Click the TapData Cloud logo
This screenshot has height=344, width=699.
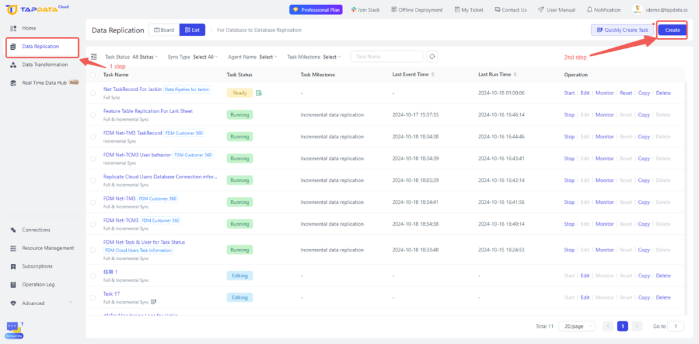(x=38, y=9)
